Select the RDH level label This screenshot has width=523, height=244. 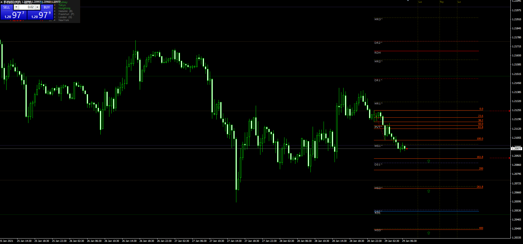pyautogui.click(x=377, y=53)
